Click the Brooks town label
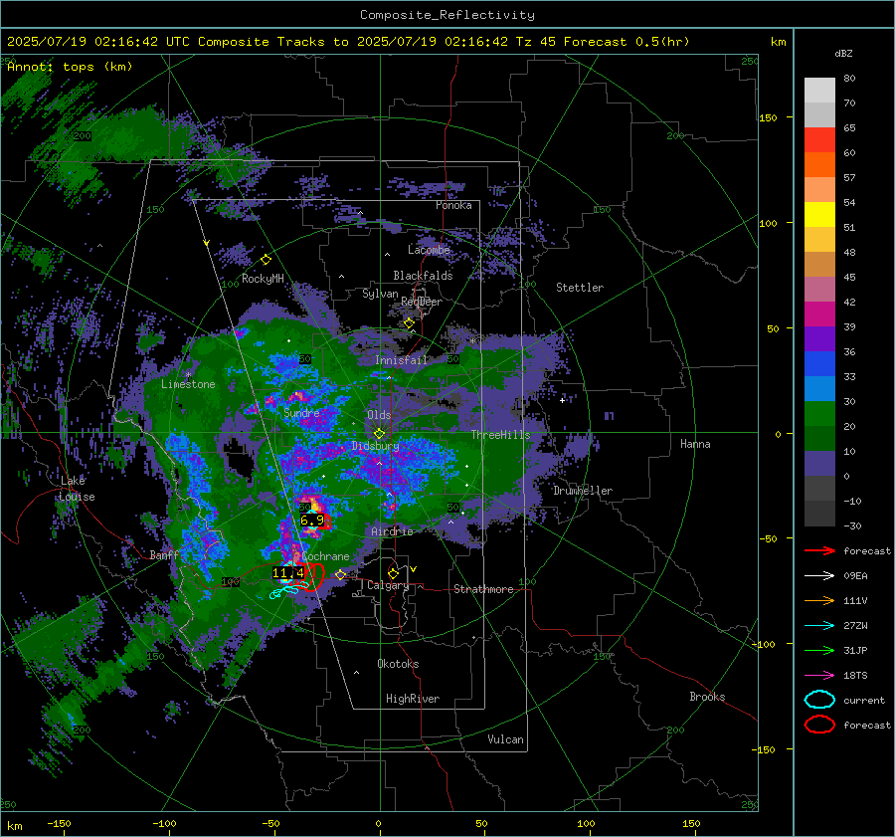This screenshot has height=837, width=895. (x=707, y=697)
